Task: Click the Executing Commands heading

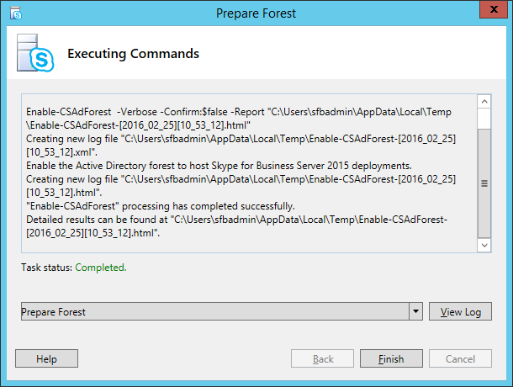Action: click(133, 54)
